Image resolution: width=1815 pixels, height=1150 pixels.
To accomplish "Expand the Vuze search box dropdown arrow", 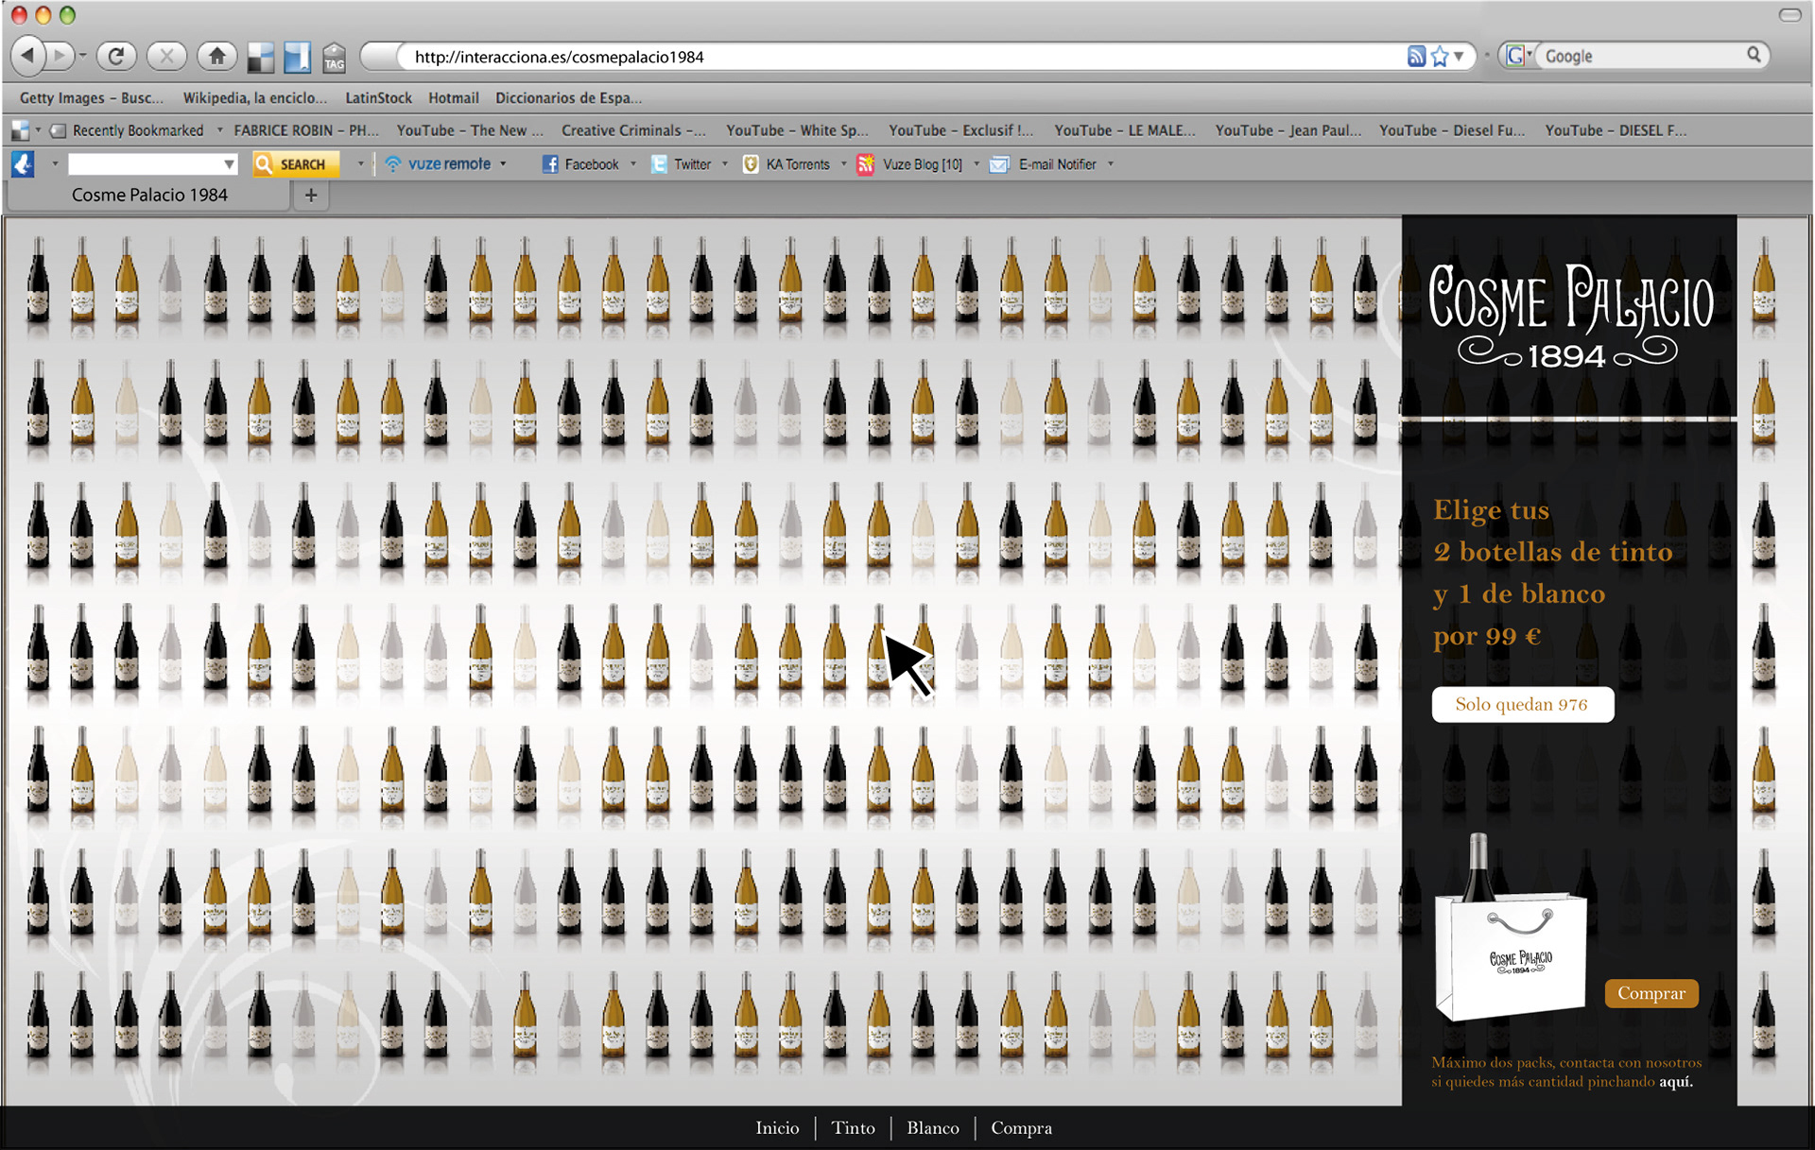I will [229, 164].
